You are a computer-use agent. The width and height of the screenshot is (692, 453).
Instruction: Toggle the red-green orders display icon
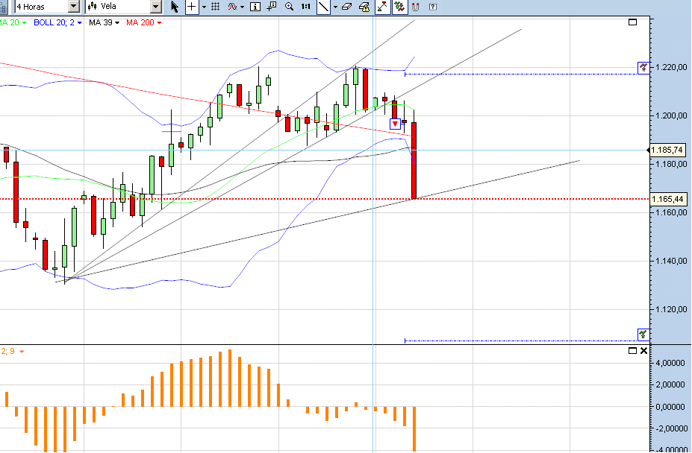(x=400, y=7)
